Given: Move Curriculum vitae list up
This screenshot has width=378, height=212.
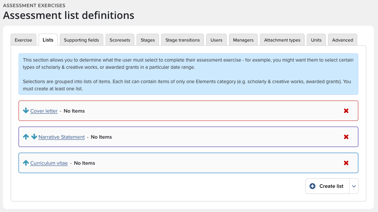Looking at the screenshot, I should click(26, 163).
